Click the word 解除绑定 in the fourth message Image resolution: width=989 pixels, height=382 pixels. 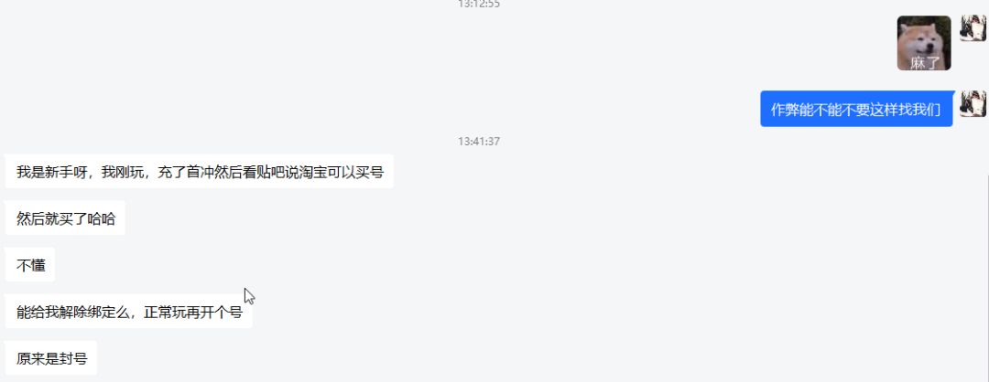[x=86, y=312]
